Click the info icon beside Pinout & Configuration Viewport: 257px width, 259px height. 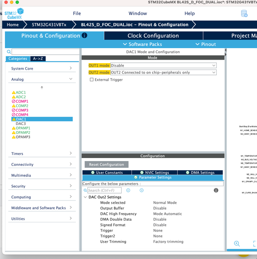pos(84,35)
